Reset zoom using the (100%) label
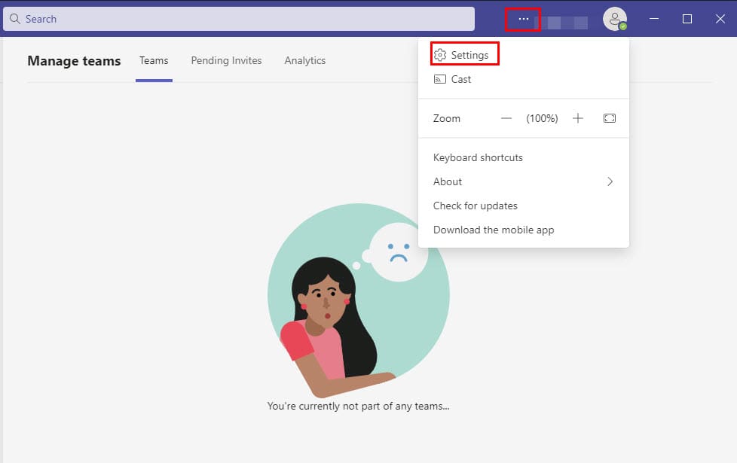The width and height of the screenshot is (737, 463). pyautogui.click(x=542, y=118)
